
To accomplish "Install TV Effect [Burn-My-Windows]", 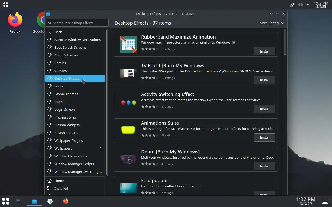I will point(265,80).
